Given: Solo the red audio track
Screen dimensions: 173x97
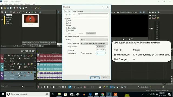Looking at the screenshot, I should click(x=32, y=56).
